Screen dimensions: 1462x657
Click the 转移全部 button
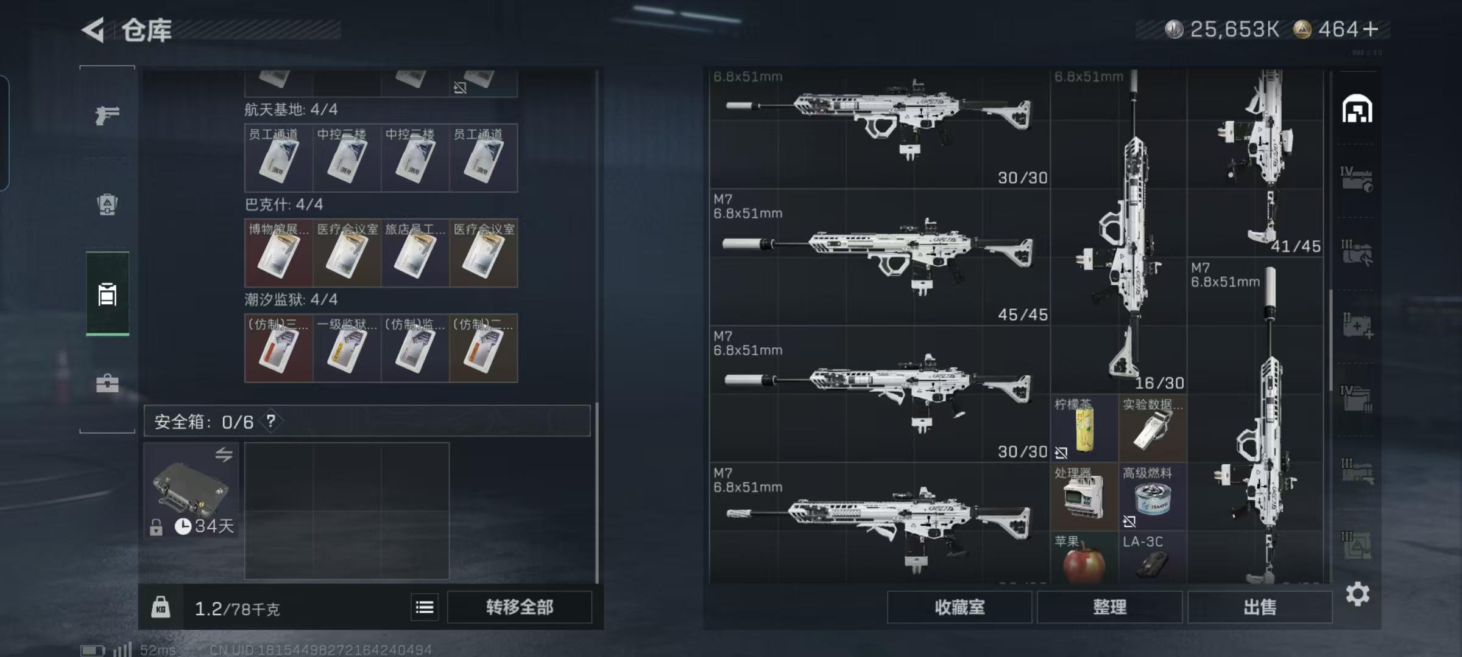(x=520, y=607)
